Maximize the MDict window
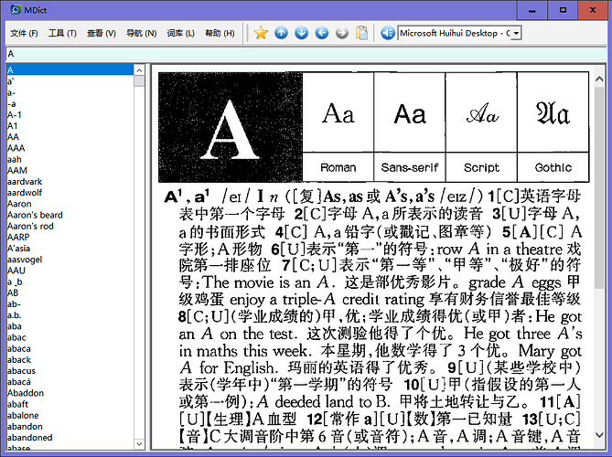This screenshot has width=612, height=457. click(563, 10)
